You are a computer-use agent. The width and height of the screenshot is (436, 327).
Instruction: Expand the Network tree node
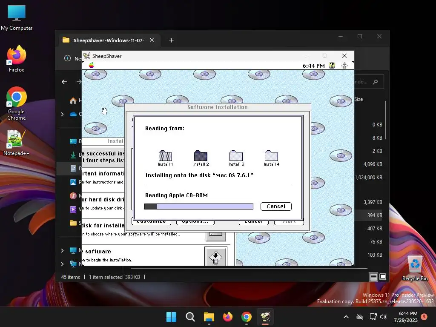pos(62,264)
